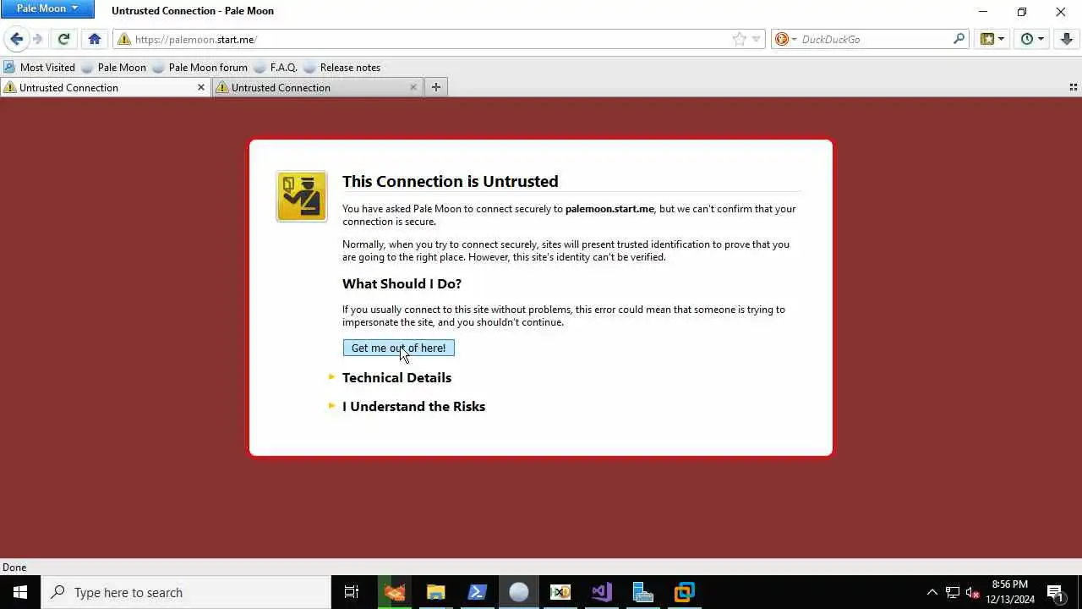Open the VMware taskbar icon
The image size is (1082, 609).
pyautogui.click(x=684, y=592)
